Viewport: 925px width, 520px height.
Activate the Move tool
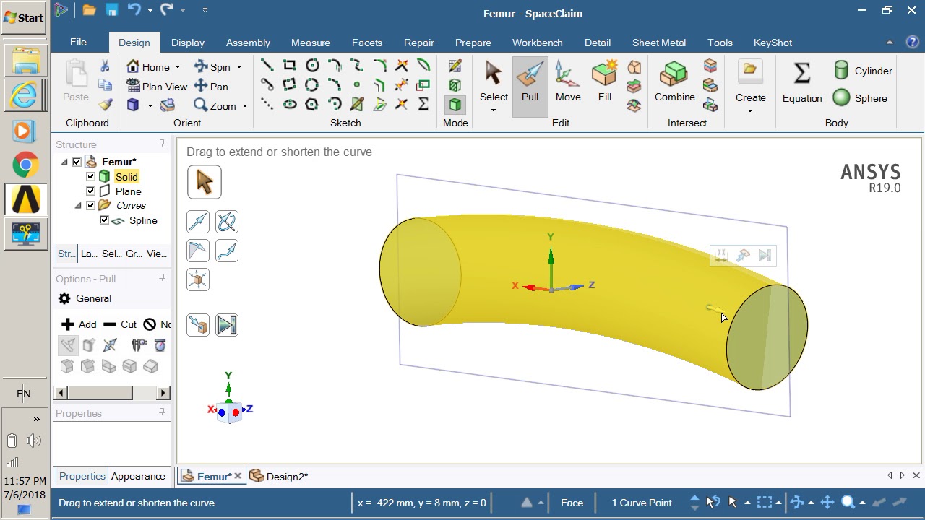(x=567, y=82)
